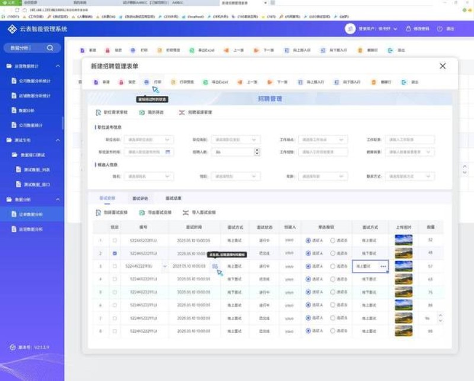Click the red 锁定 lock icon in the dialog toolbar
The image size is (474, 381).
[121, 82]
